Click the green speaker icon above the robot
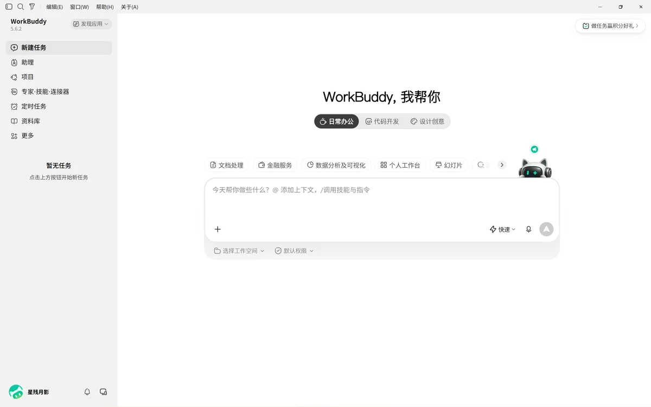Image resolution: width=651 pixels, height=407 pixels. click(x=534, y=149)
